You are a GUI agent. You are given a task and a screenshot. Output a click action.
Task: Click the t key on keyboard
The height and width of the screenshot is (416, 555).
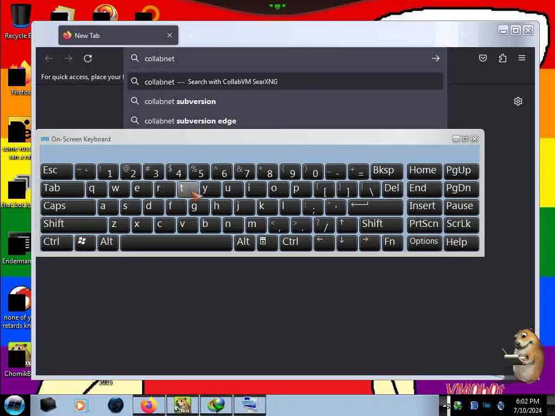pos(187,189)
